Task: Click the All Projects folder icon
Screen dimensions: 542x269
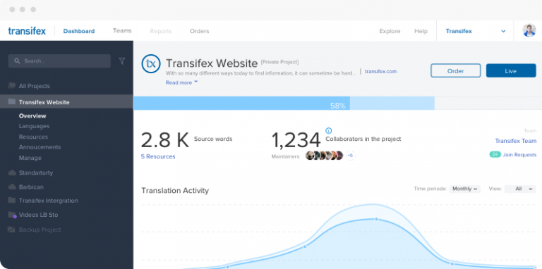Action: point(12,85)
